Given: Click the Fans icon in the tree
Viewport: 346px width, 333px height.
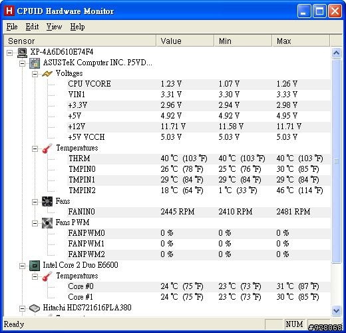Looking at the screenshot, I should pos(47,201).
